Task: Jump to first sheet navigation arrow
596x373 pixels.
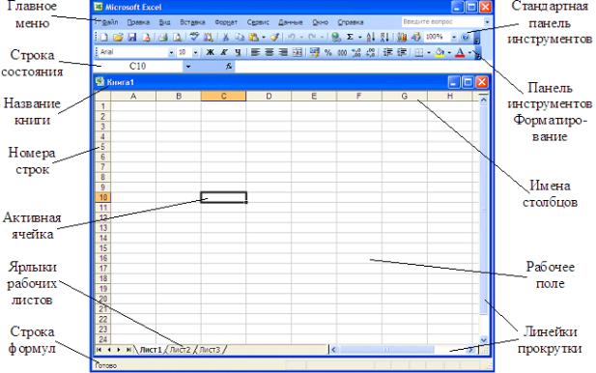Action: click(99, 350)
